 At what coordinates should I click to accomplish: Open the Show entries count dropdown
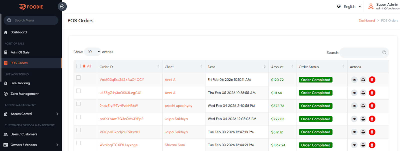click(x=92, y=52)
